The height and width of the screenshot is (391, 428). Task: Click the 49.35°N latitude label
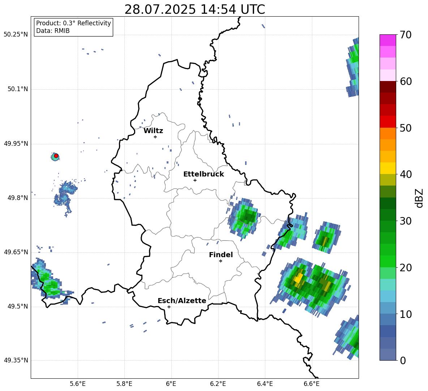pyautogui.click(x=16, y=360)
